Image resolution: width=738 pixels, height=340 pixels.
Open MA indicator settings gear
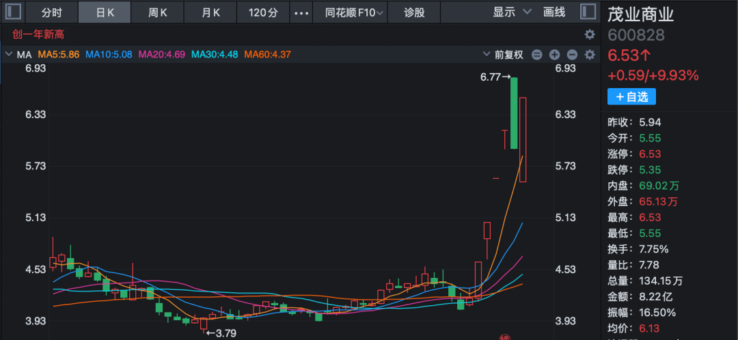590,55
